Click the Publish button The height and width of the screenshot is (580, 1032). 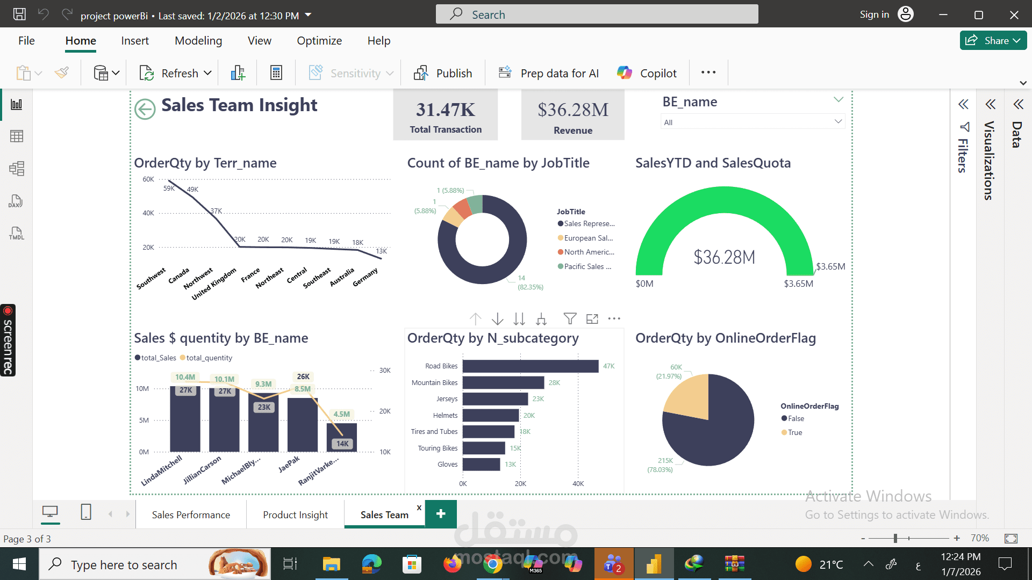coord(443,73)
